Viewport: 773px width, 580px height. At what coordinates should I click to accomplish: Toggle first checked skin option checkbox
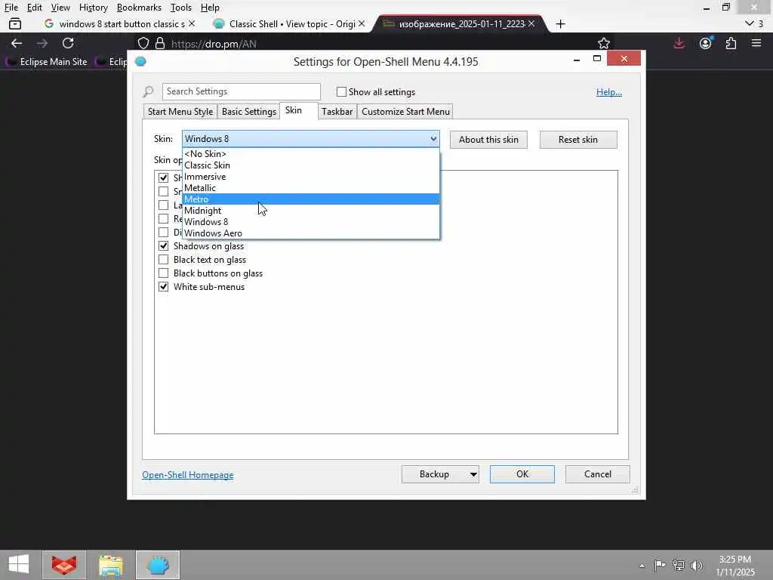pyautogui.click(x=163, y=177)
